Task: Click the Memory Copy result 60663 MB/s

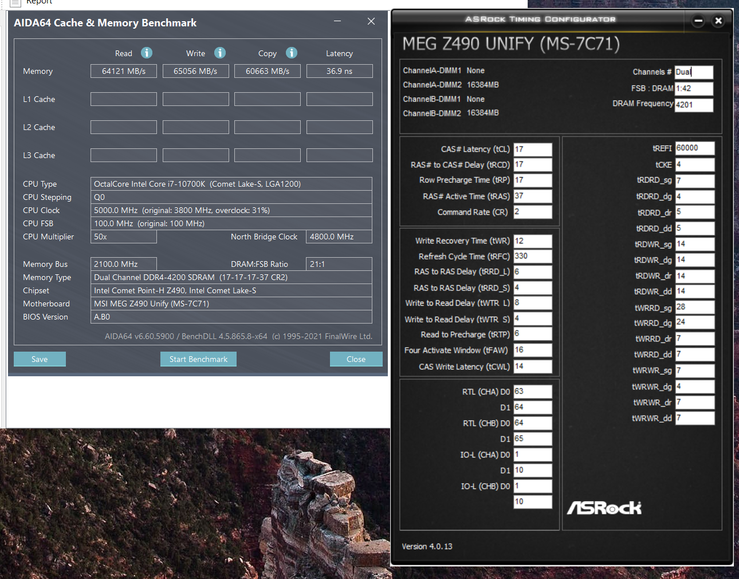Action: pyautogui.click(x=268, y=71)
